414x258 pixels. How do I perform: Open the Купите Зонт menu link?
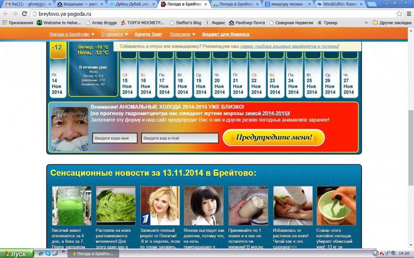coord(148,34)
